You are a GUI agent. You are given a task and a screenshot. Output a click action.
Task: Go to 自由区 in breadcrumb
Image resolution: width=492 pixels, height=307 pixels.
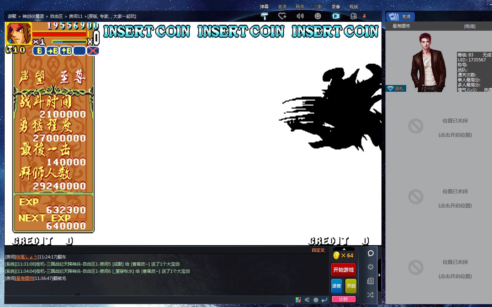pyautogui.click(x=56, y=16)
